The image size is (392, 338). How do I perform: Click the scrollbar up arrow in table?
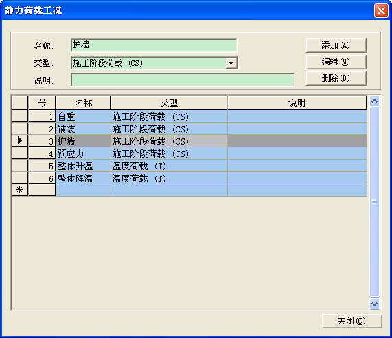click(374, 101)
